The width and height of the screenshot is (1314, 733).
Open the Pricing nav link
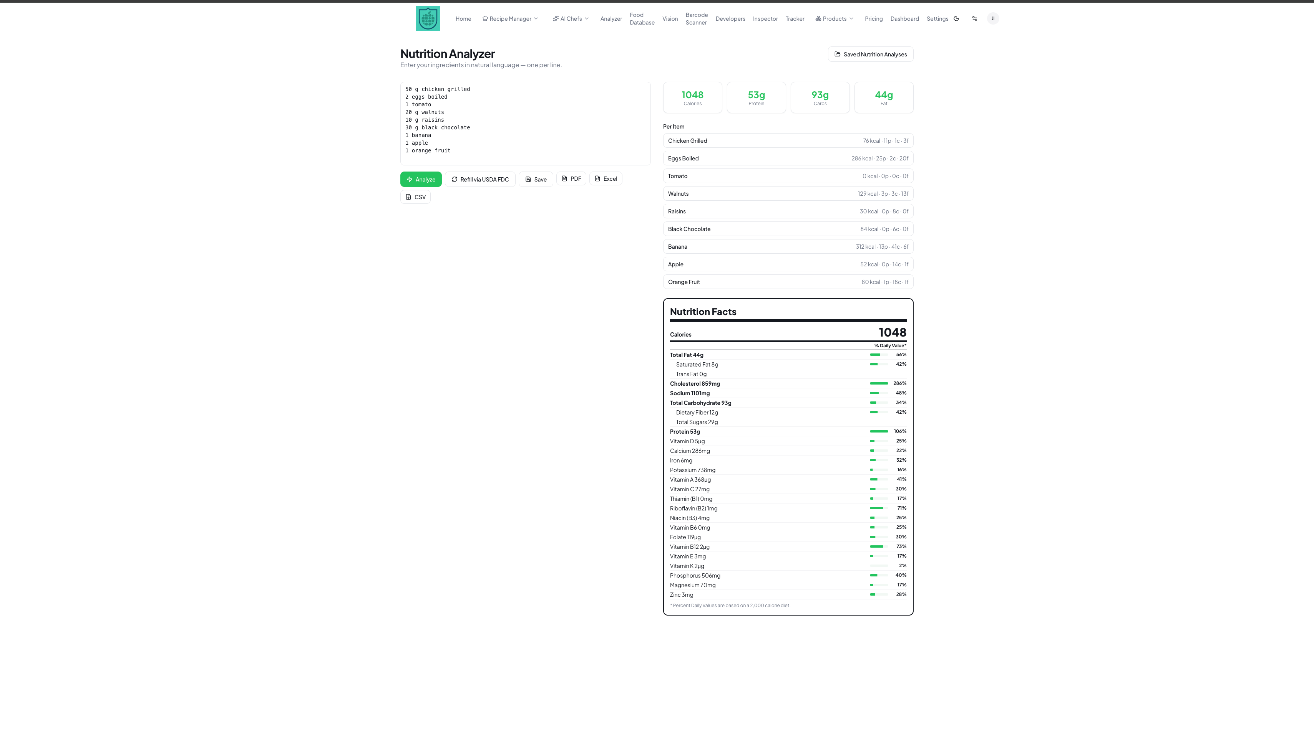873,19
